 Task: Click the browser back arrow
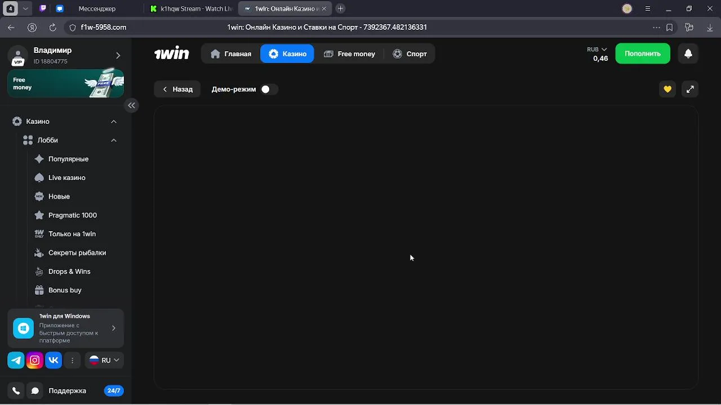11,27
